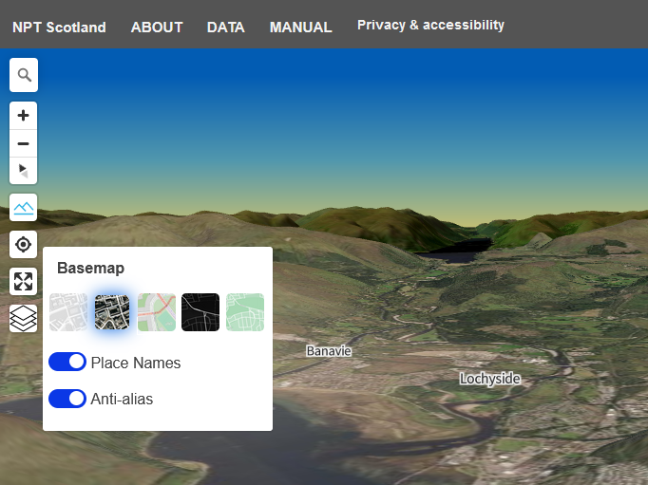
Task: Toggle the 3D terrain button
Action: 24,207
